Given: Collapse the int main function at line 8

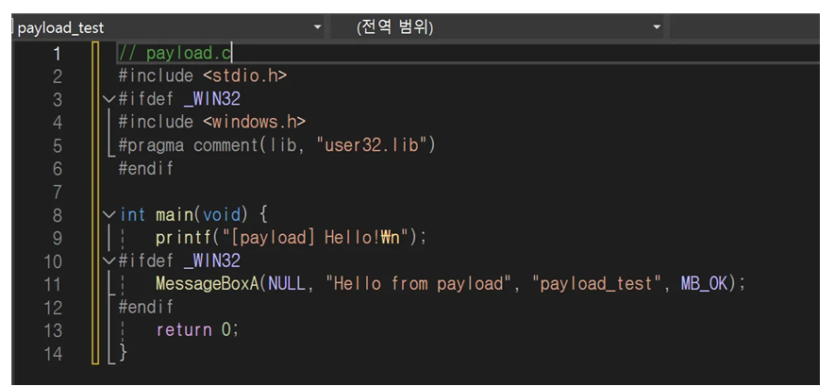Looking at the screenshot, I should pyautogui.click(x=109, y=214).
